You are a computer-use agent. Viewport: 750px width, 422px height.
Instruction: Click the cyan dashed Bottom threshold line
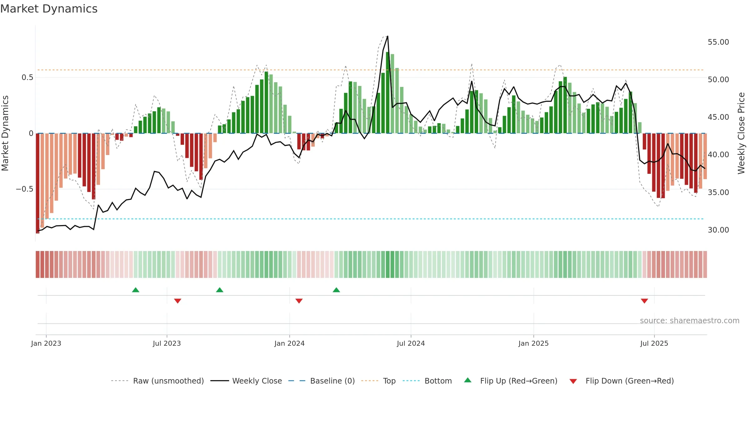[370, 219]
